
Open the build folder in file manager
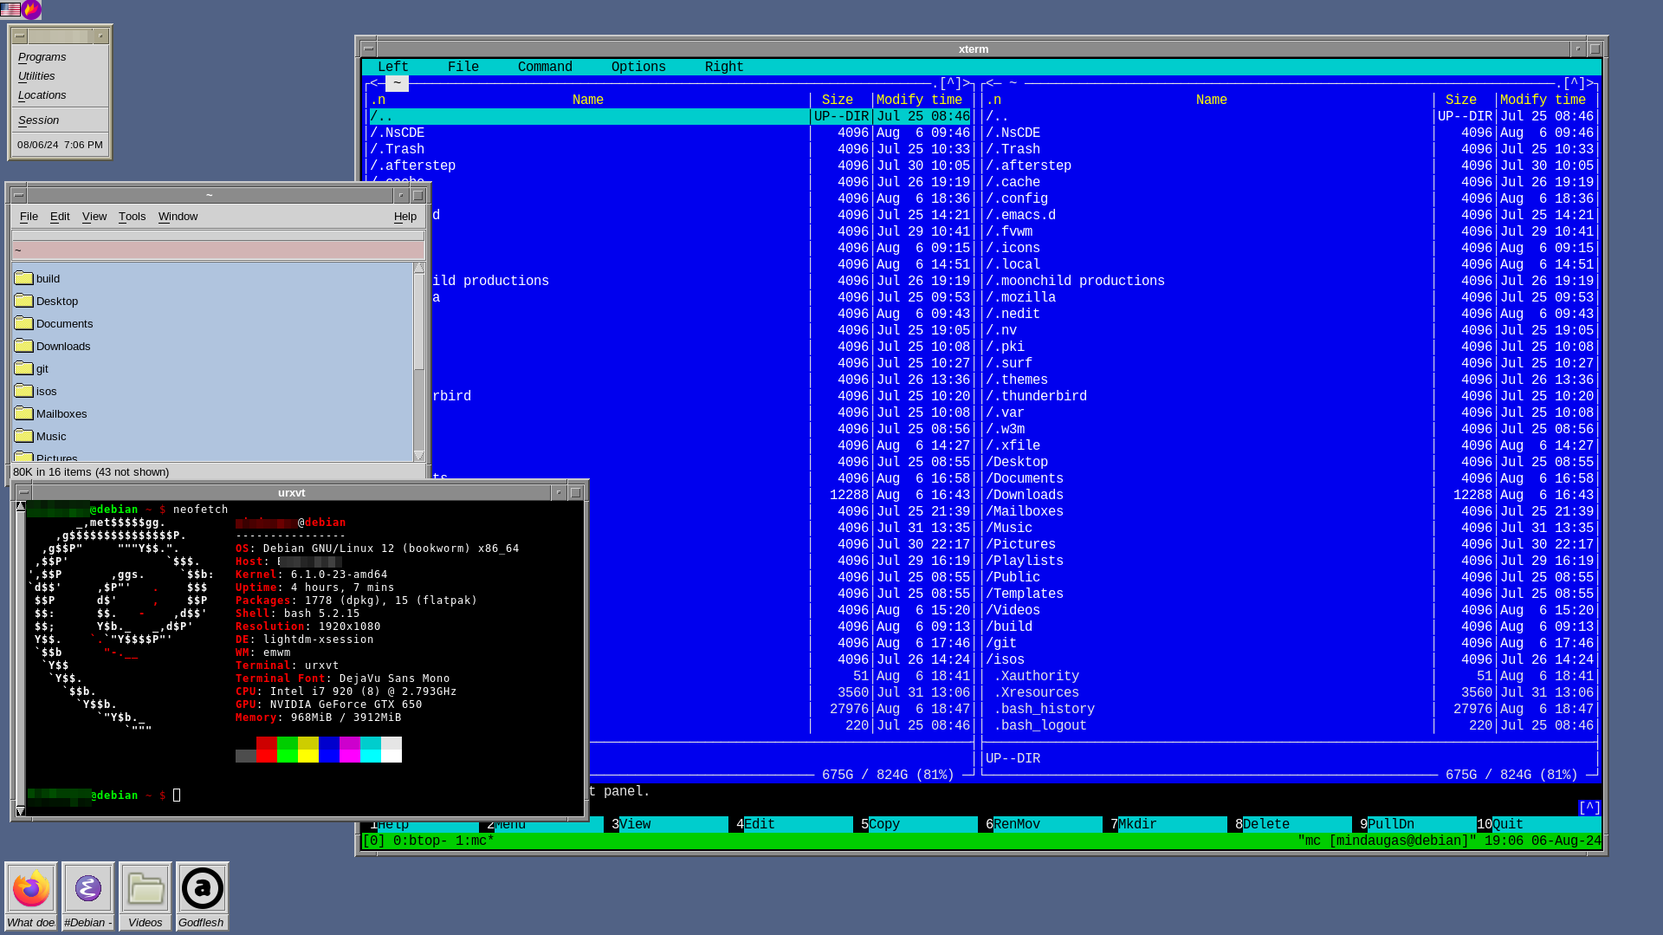click(37, 278)
